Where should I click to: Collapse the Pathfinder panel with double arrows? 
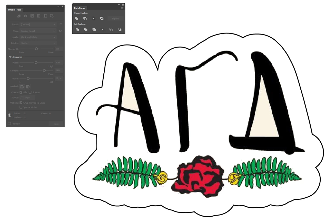(119, 5)
